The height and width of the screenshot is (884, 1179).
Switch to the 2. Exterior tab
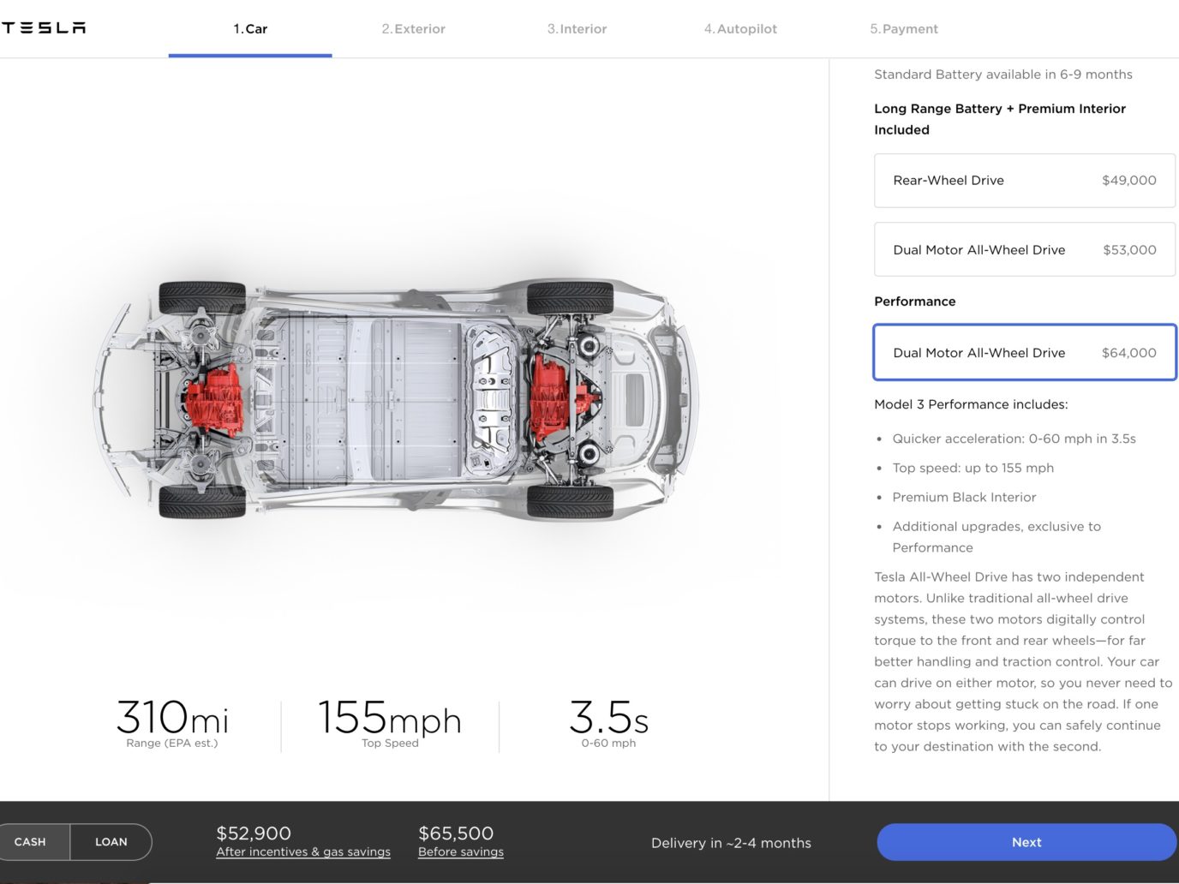coord(414,29)
